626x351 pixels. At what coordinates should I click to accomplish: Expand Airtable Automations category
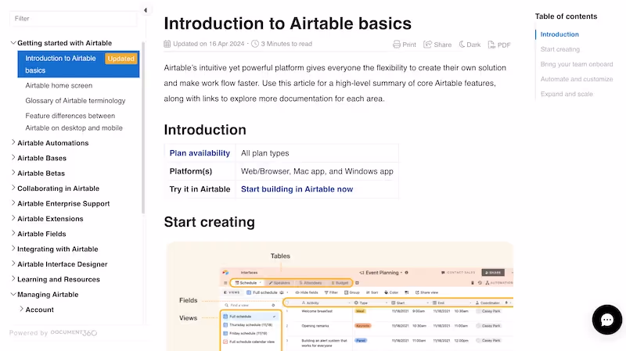(13, 142)
